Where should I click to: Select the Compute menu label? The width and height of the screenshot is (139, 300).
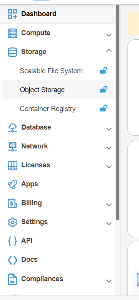click(36, 33)
